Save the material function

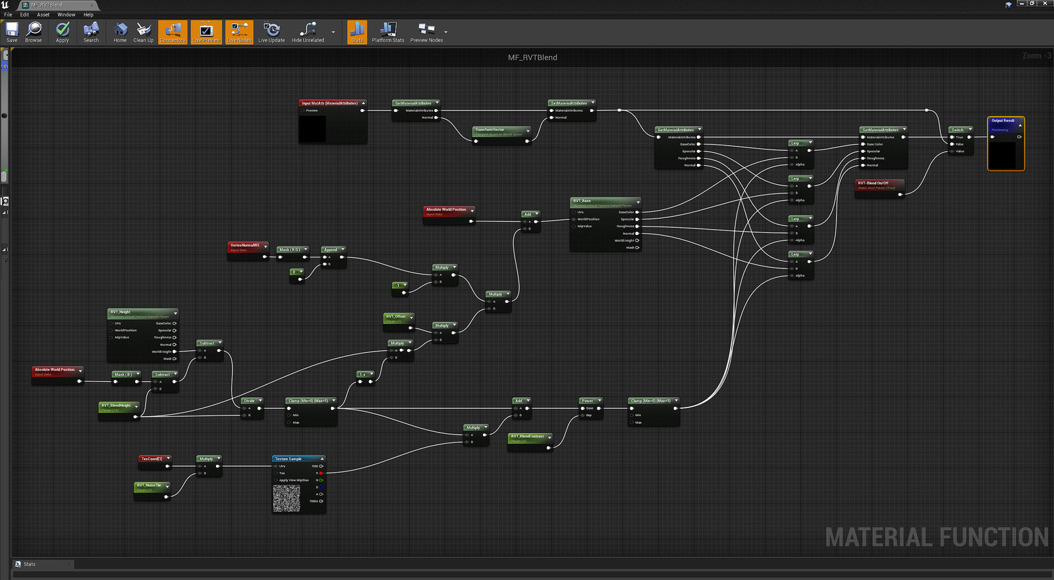(12, 32)
